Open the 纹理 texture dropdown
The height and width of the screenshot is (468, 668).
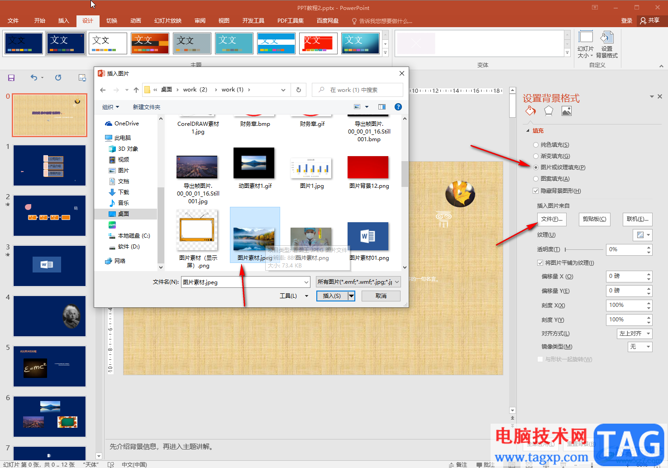pos(642,235)
